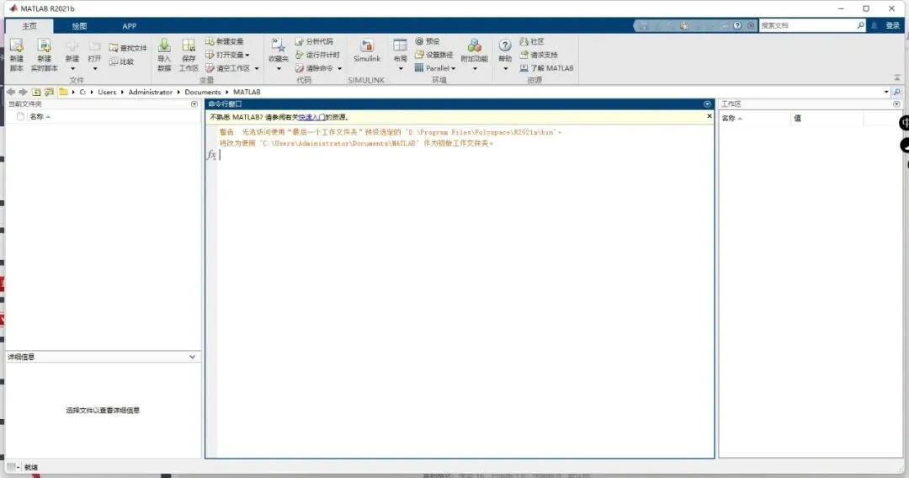Click 设置路径 (Set Path)
This screenshot has width=909, height=478.
click(433, 55)
